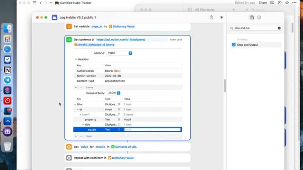Click the Notion-Version value 2022-06-28
303x170 pixels.
point(113,76)
